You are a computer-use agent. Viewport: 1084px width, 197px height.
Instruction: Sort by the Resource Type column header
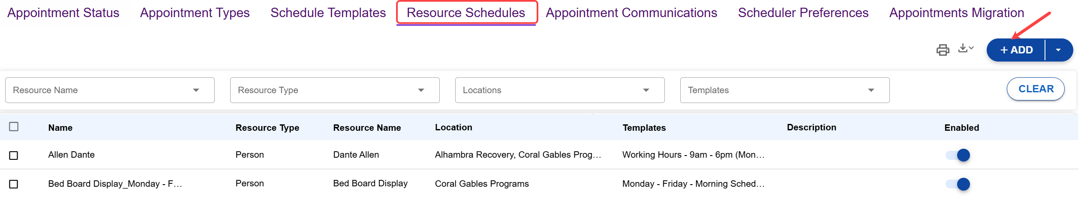(x=267, y=128)
